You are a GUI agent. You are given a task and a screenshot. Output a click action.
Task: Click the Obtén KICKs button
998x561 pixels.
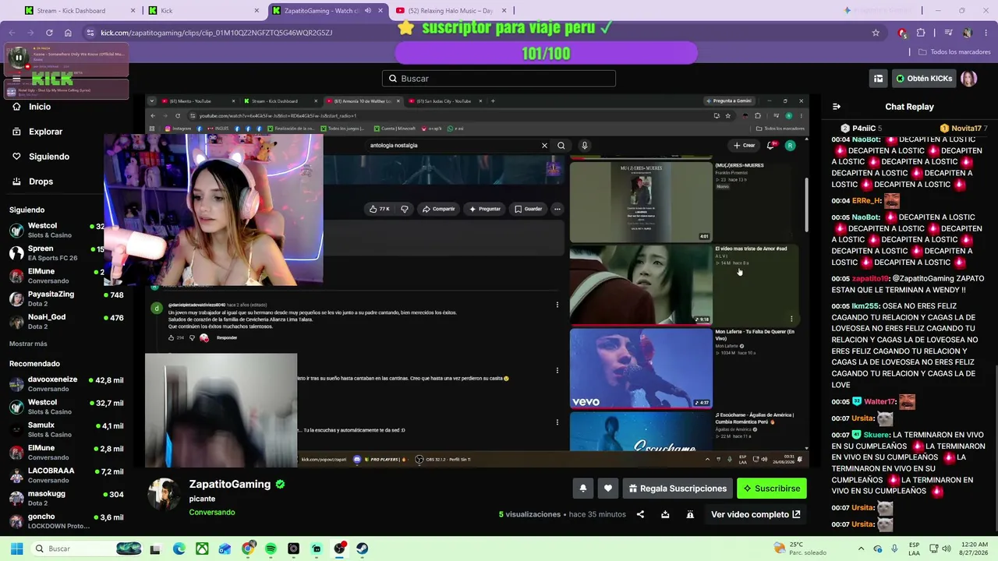tap(924, 79)
